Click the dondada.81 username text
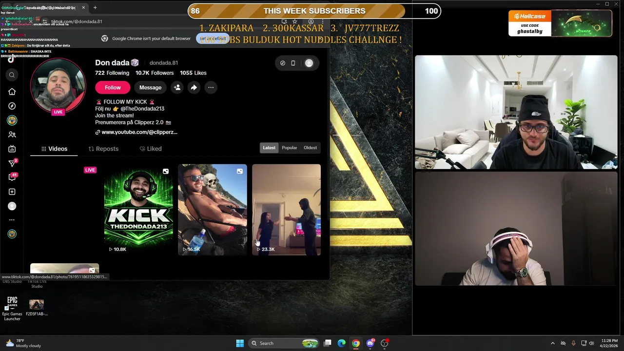Image resolution: width=624 pixels, height=351 pixels. [x=163, y=63]
